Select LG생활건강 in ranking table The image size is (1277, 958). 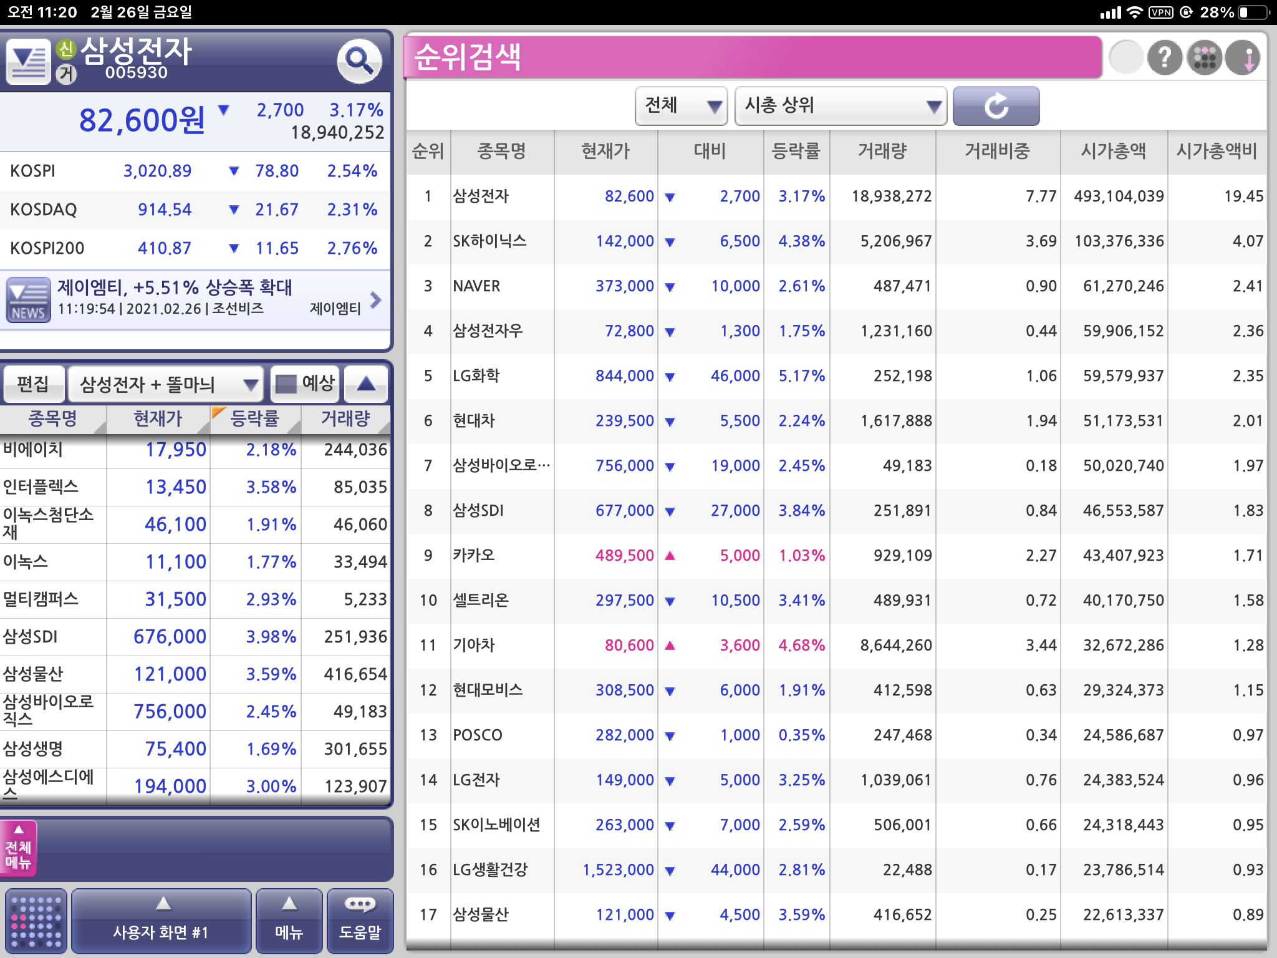point(836,870)
